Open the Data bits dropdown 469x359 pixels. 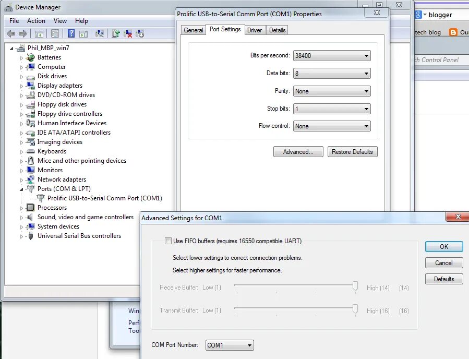point(332,73)
